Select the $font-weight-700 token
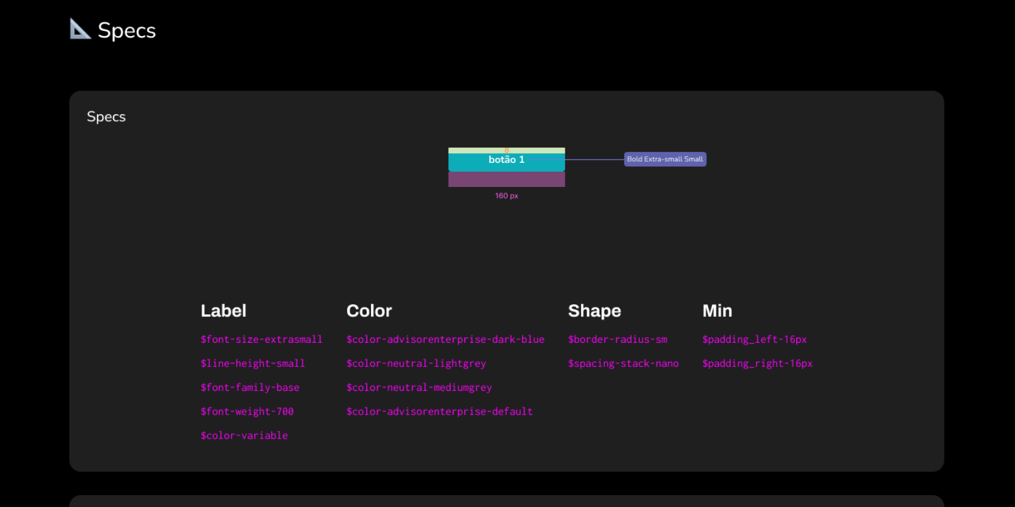This screenshot has height=507, width=1015. [247, 412]
